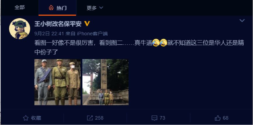Click the comment count 73
The image size is (253, 125).
coord(162,118)
